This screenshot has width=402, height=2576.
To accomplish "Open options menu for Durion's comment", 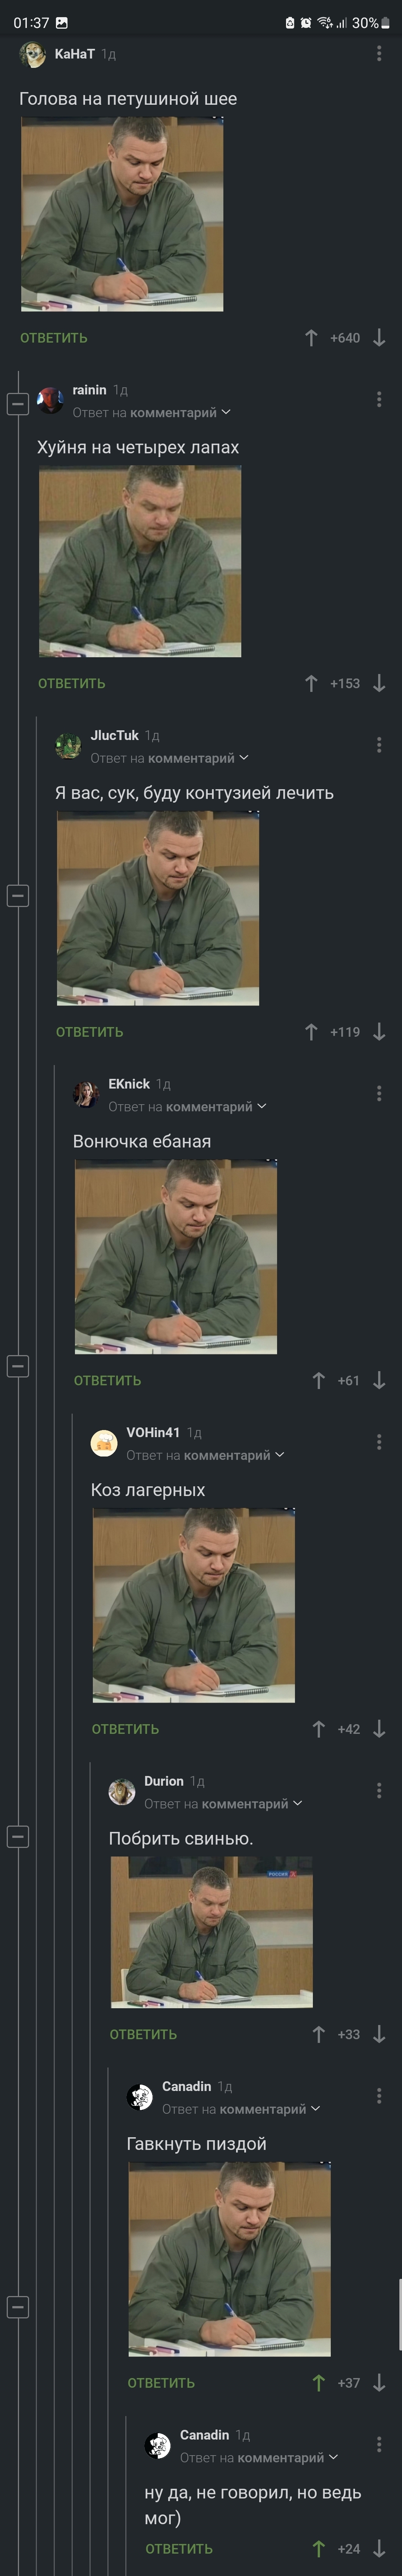I will coord(379,1790).
